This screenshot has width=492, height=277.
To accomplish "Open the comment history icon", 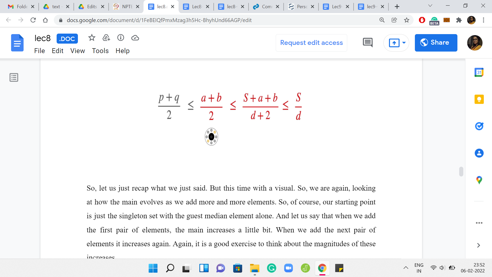I will pyautogui.click(x=367, y=43).
